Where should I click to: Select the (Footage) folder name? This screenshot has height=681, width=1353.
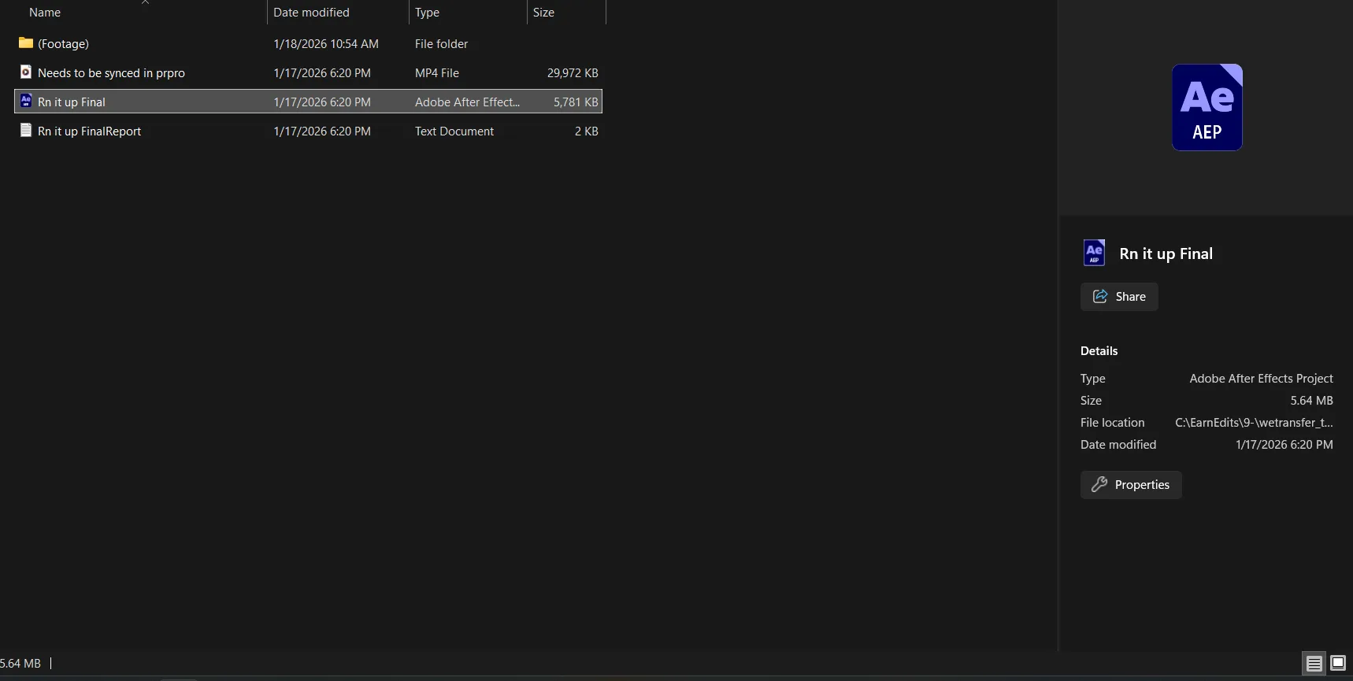coord(63,44)
